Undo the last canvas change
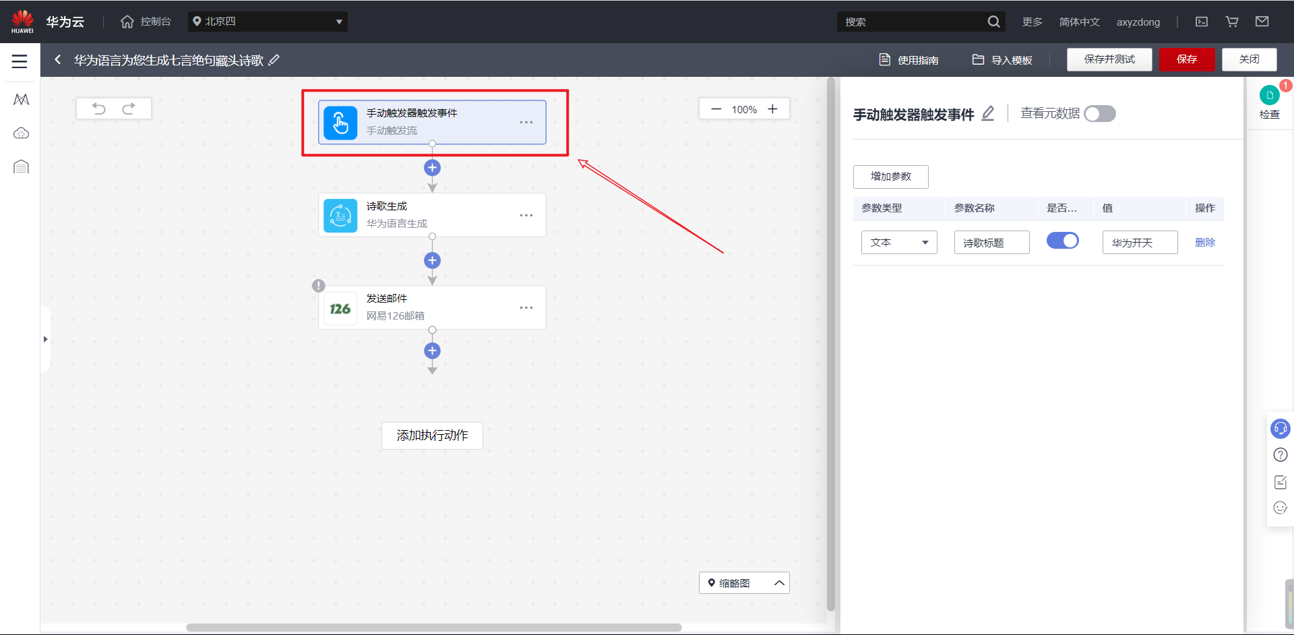This screenshot has height=635, width=1294. coord(99,109)
